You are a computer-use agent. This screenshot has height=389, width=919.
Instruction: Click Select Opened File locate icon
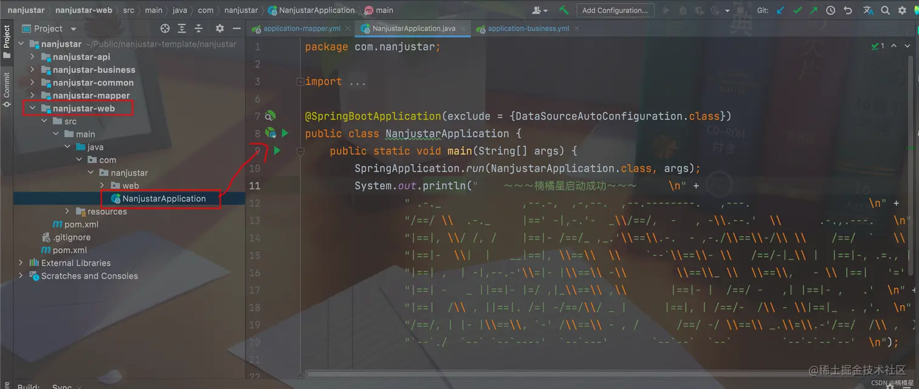pyautogui.click(x=165, y=29)
